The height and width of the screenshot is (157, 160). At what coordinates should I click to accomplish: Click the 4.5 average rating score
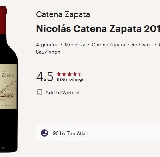[45, 77]
